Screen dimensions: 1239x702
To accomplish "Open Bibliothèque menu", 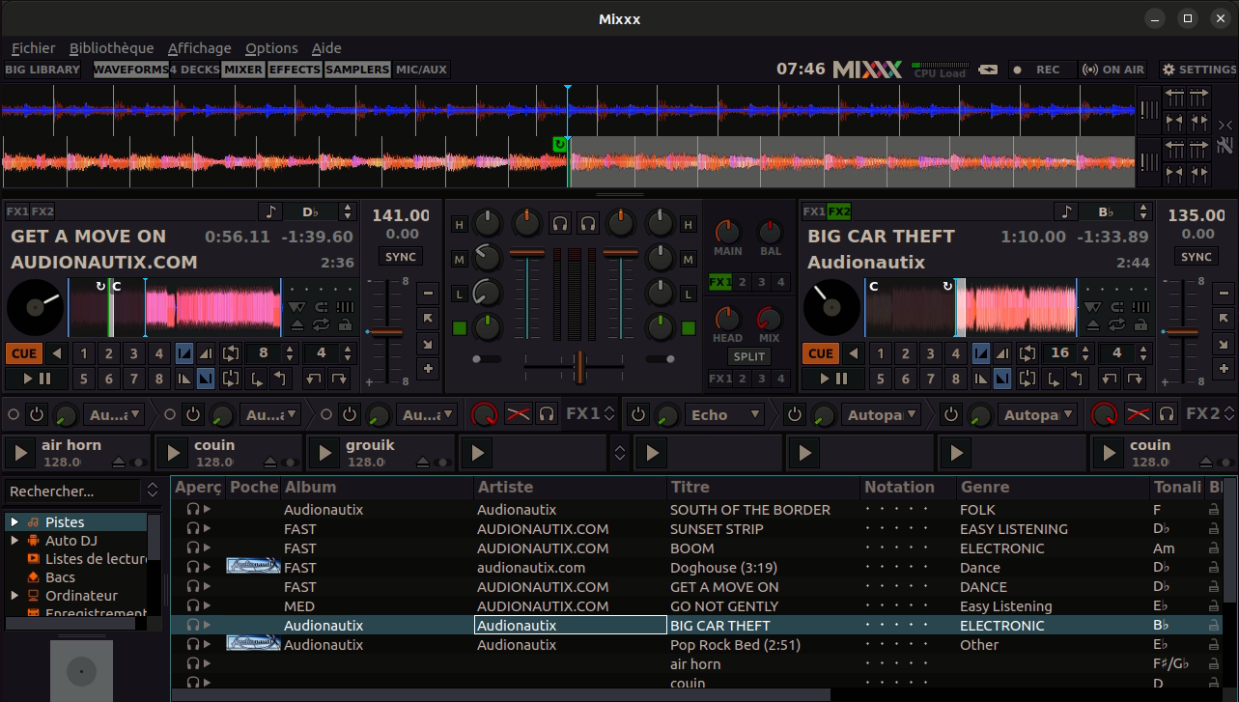I will 111,48.
